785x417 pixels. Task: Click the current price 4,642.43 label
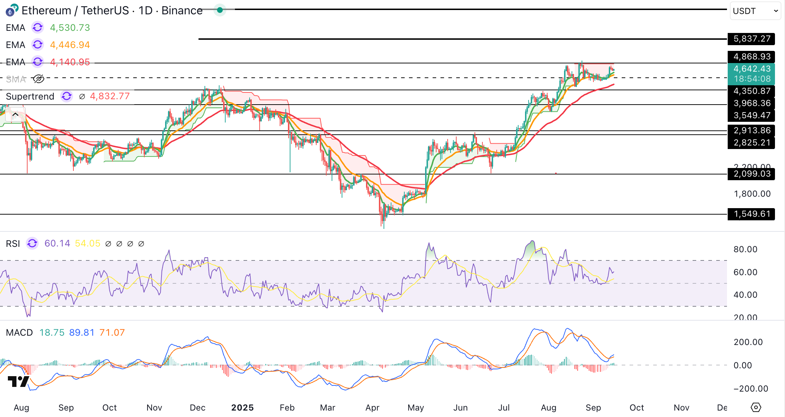(751, 69)
